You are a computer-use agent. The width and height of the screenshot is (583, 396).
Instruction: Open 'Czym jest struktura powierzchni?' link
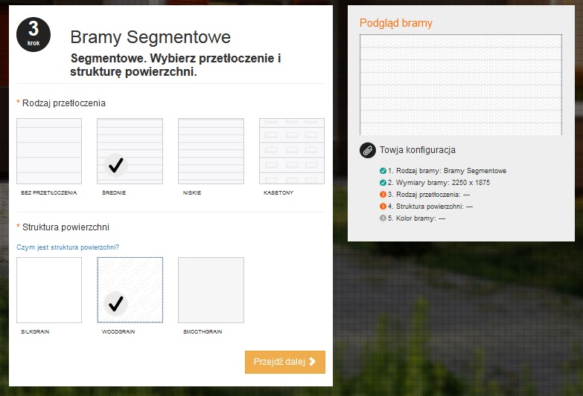click(x=68, y=247)
